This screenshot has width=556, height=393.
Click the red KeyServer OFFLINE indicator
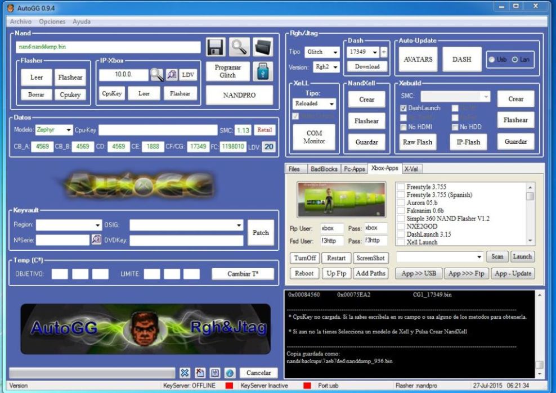[x=230, y=386]
